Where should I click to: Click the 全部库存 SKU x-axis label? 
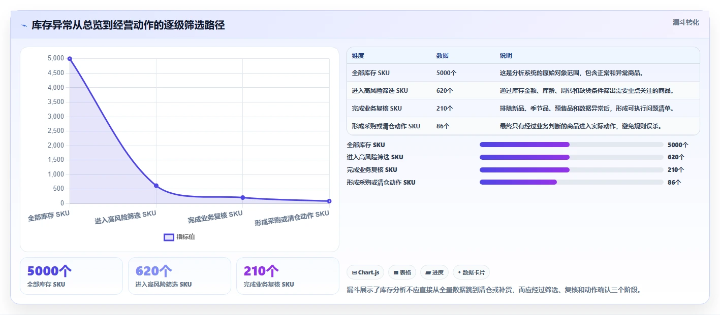(x=49, y=216)
